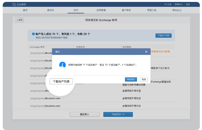Click the blue info icon in the dialog

tap(63, 65)
